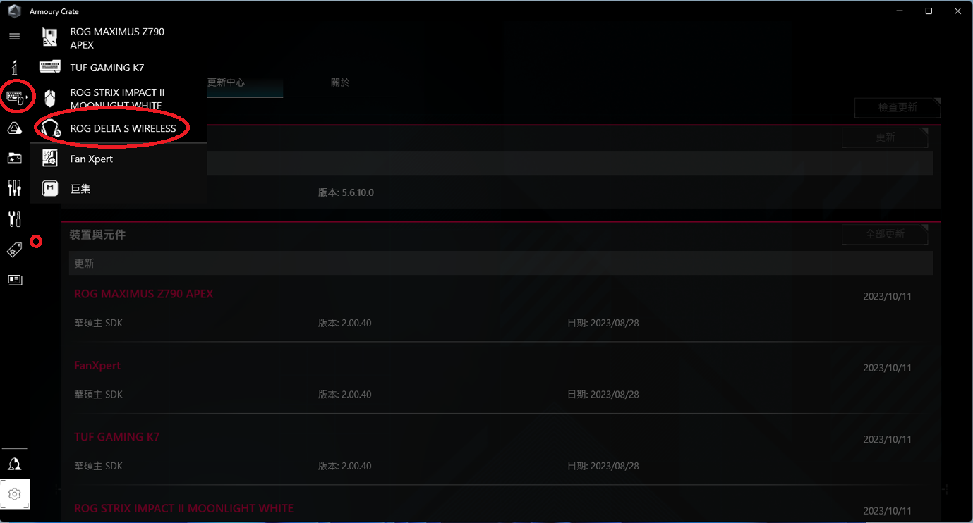The height and width of the screenshot is (523, 973).
Task: Click 華碩主 SDK under TUF GAMING K7
Action: [x=99, y=466]
